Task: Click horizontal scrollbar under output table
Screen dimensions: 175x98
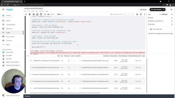Action: tap(65, 93)
